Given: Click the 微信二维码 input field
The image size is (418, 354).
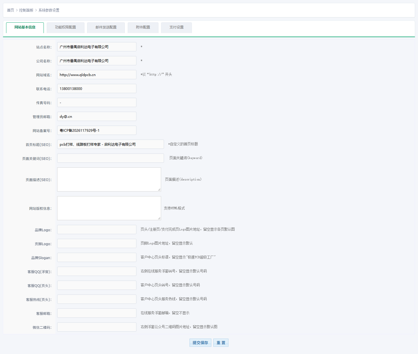Looking at the screenshot, I should [x=97, y=327].
